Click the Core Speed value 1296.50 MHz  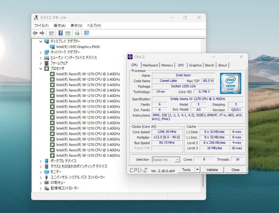click(167, 132)
